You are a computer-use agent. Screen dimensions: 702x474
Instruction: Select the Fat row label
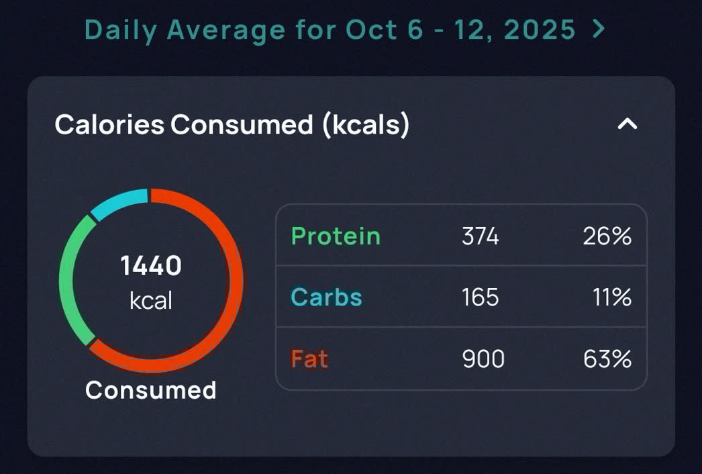tap(309, 359)
